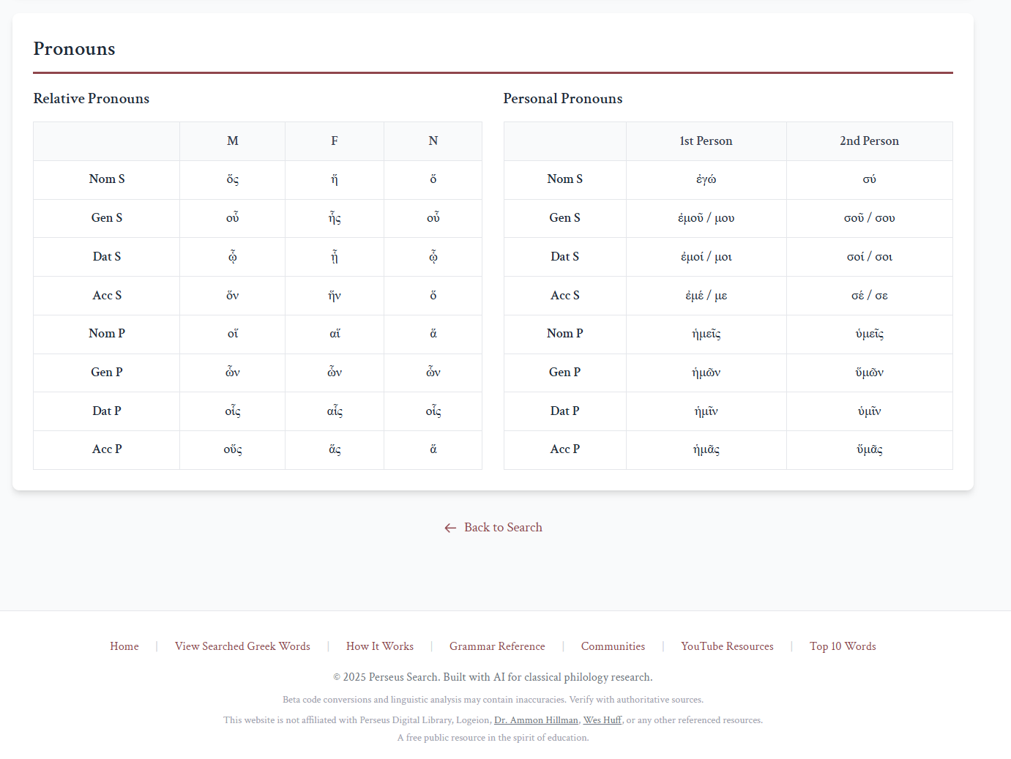The height and width of the screenshot is (759, 1011).
Task: Click the Nom S row label in Relative Pronouns
Action: coord(106,179)
